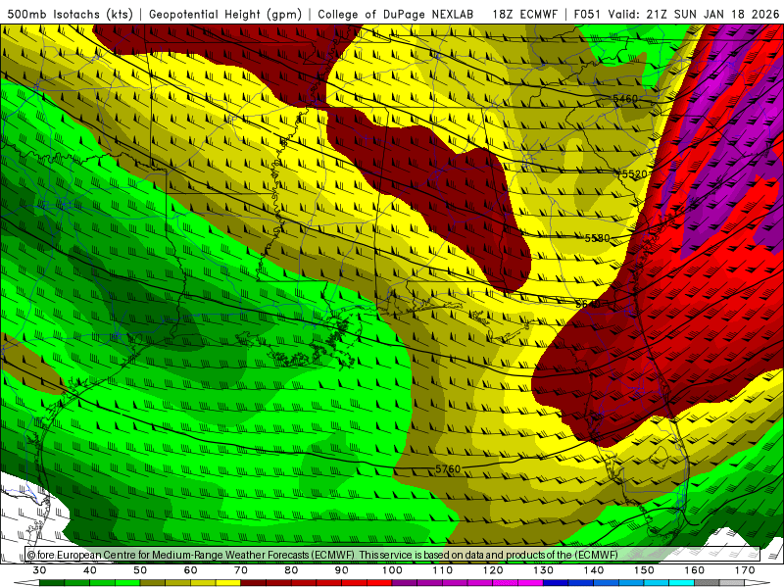The image size is (784, 588).
Task: Click the 50 value on the color scale
Action: click(x=140, y=570)
